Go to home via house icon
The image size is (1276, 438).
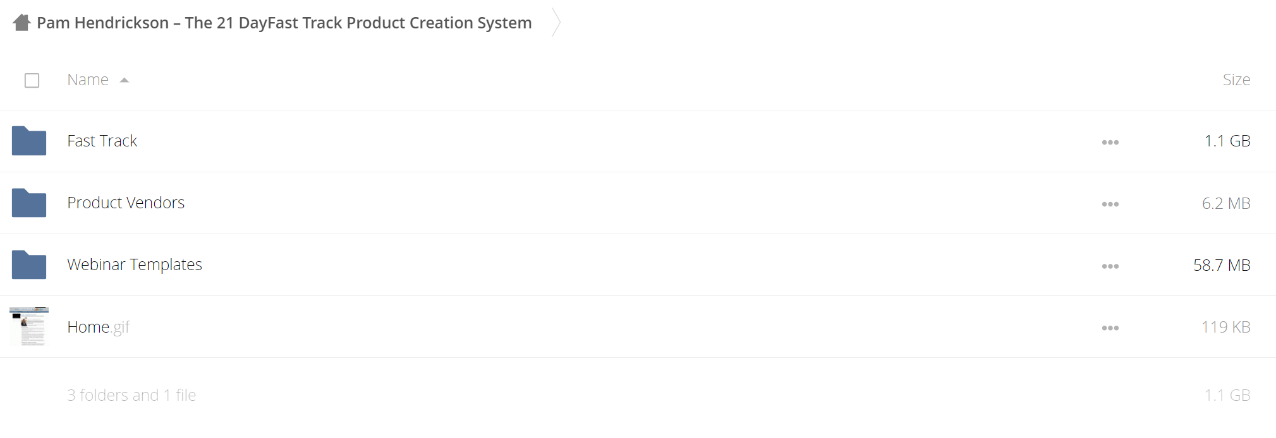(x=21, y=23)
